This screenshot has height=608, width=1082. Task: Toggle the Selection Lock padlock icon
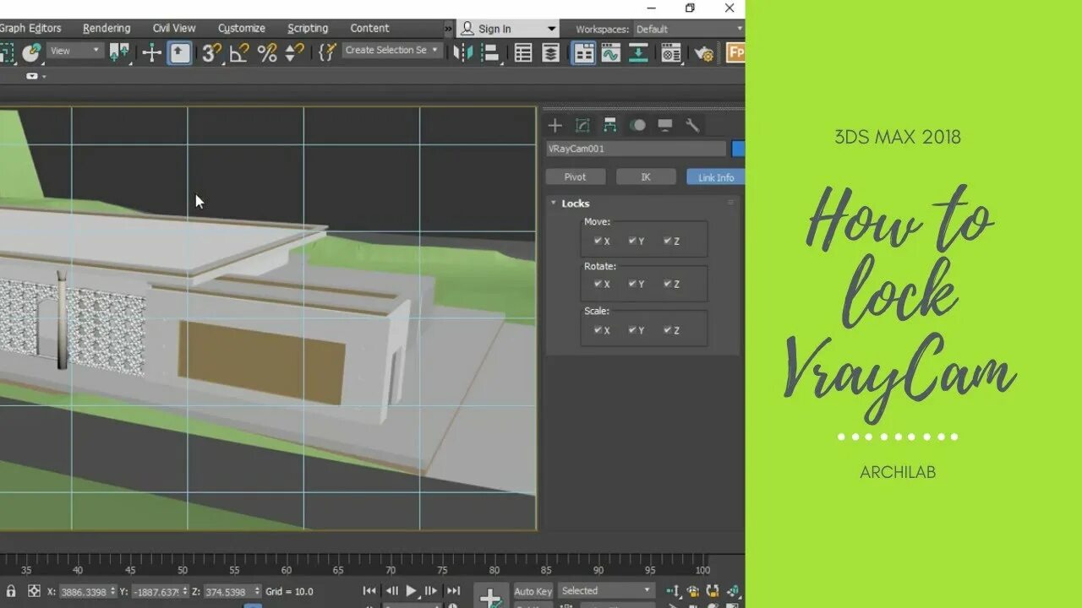(x=11, y=591)
